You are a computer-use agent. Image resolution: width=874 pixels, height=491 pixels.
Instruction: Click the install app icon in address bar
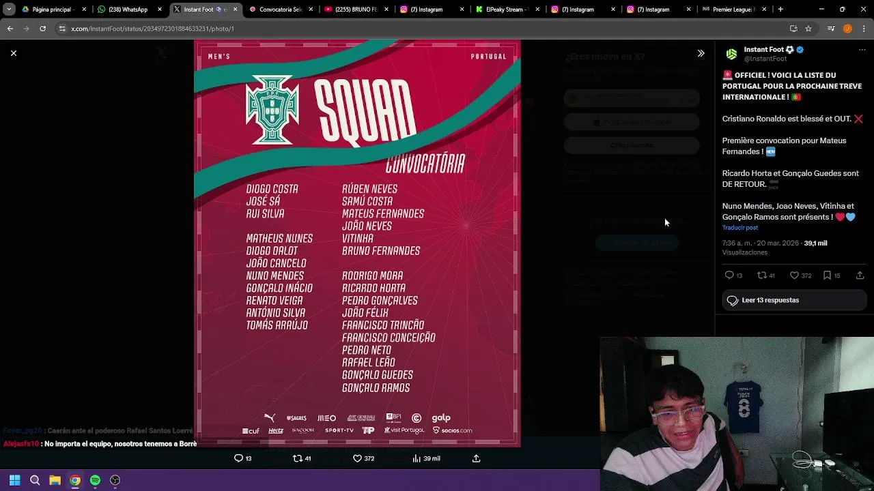793,29
